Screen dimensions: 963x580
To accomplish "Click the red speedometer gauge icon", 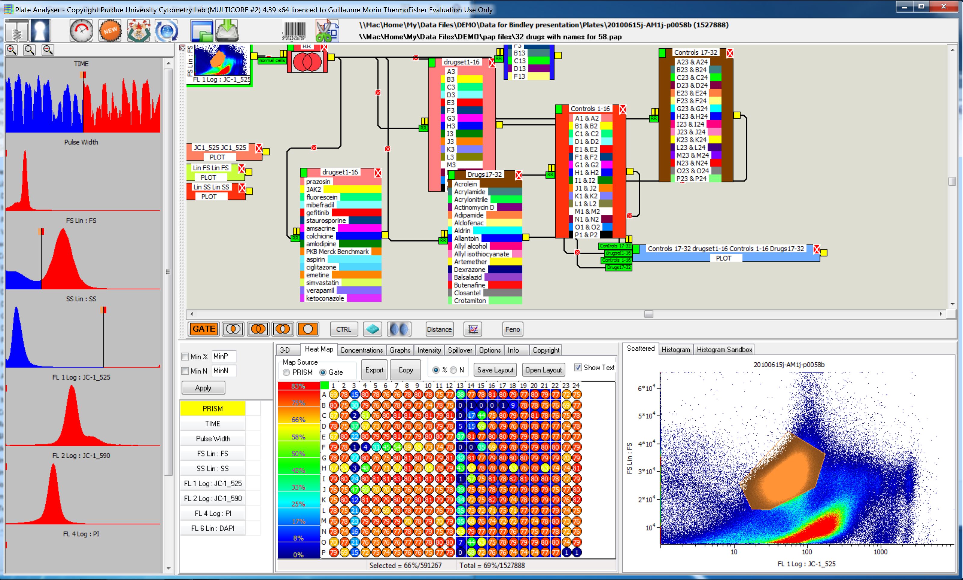I will click(81, 31).
